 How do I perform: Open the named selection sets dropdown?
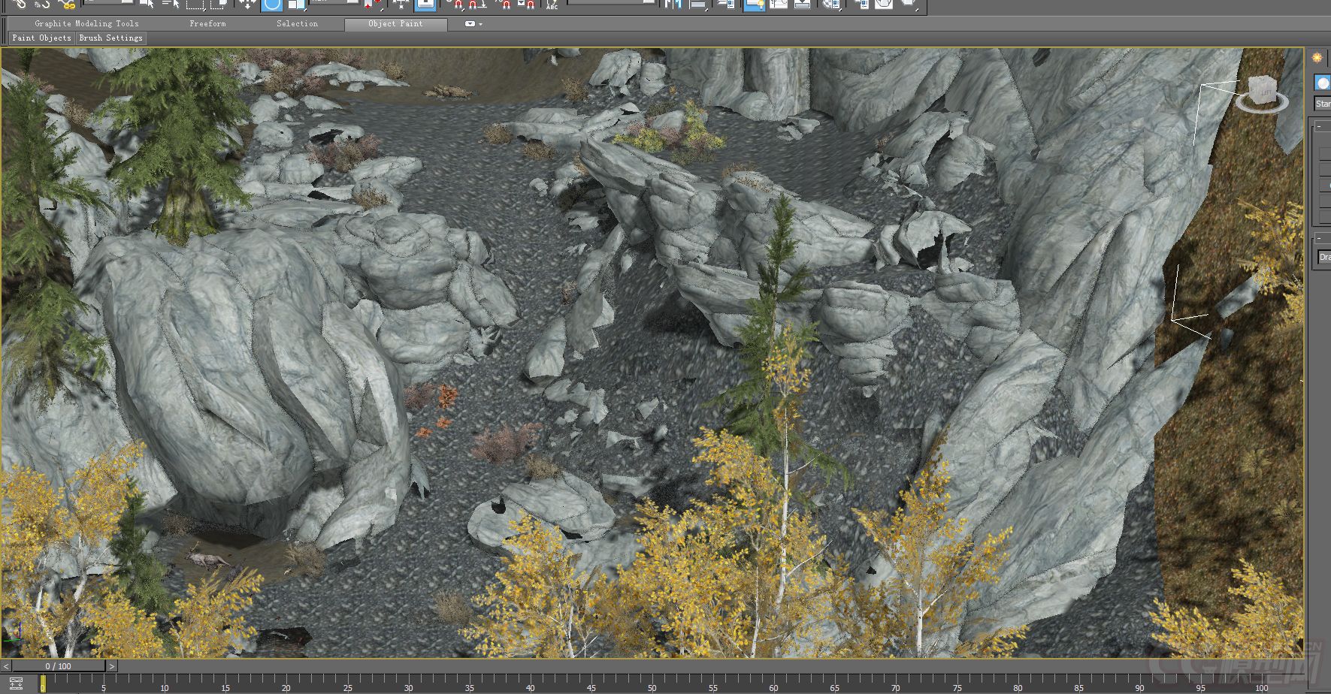[x=611, y=2]
